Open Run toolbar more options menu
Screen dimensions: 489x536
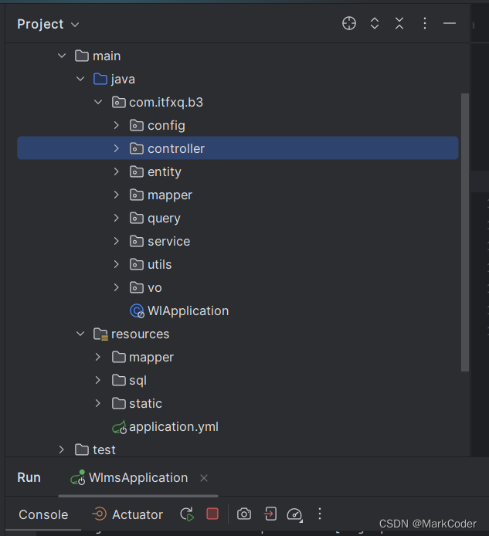[x=320, y=514]
